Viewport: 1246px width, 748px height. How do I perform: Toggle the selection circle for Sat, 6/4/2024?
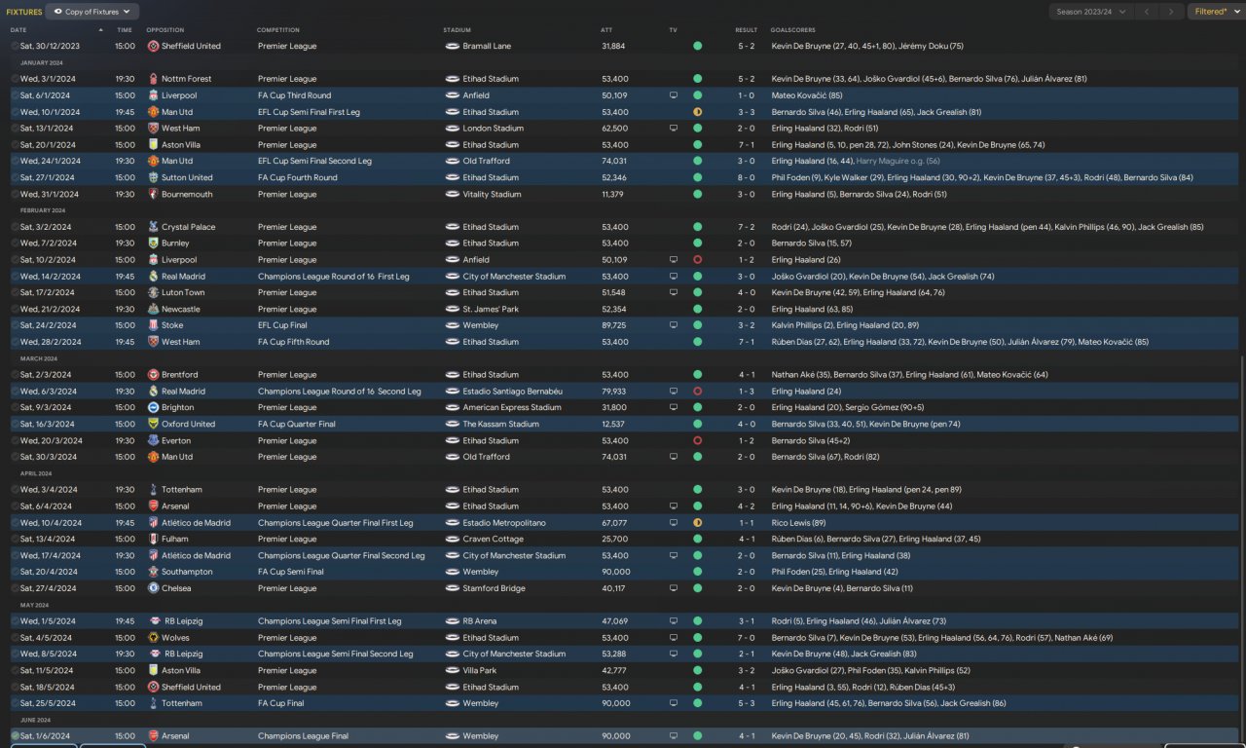(x=15, y=506)
